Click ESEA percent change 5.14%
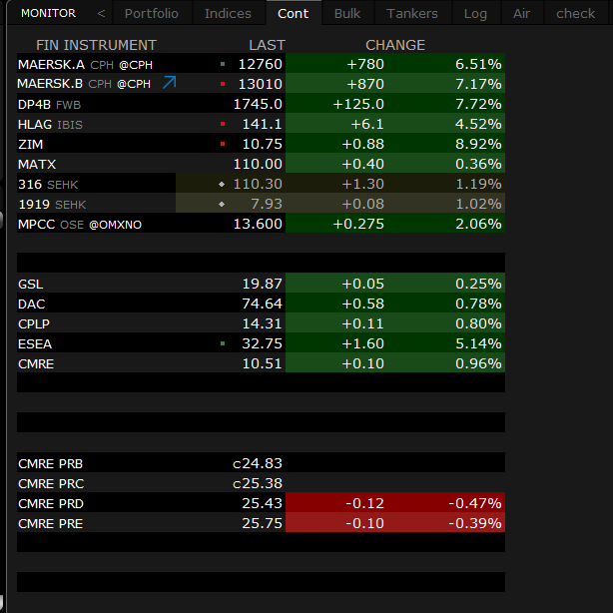 pos(478,343)
